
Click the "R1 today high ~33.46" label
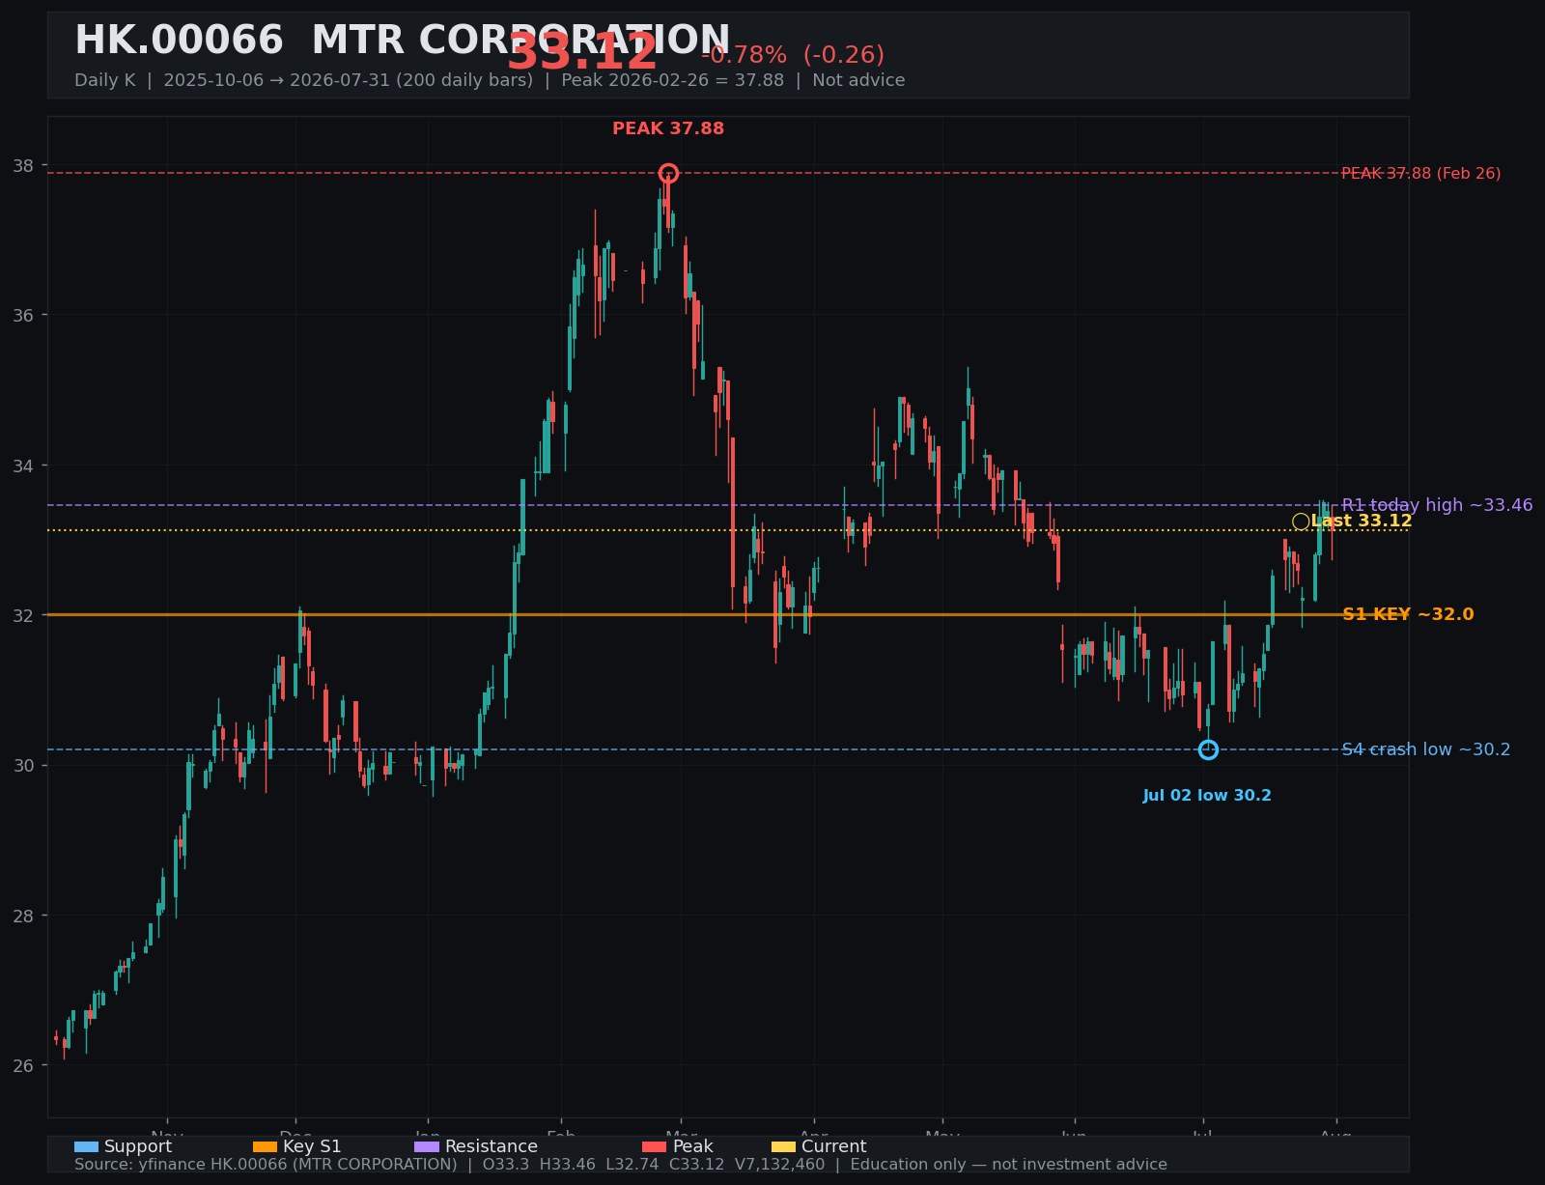pyautogui.click(x=1437, y=505)
